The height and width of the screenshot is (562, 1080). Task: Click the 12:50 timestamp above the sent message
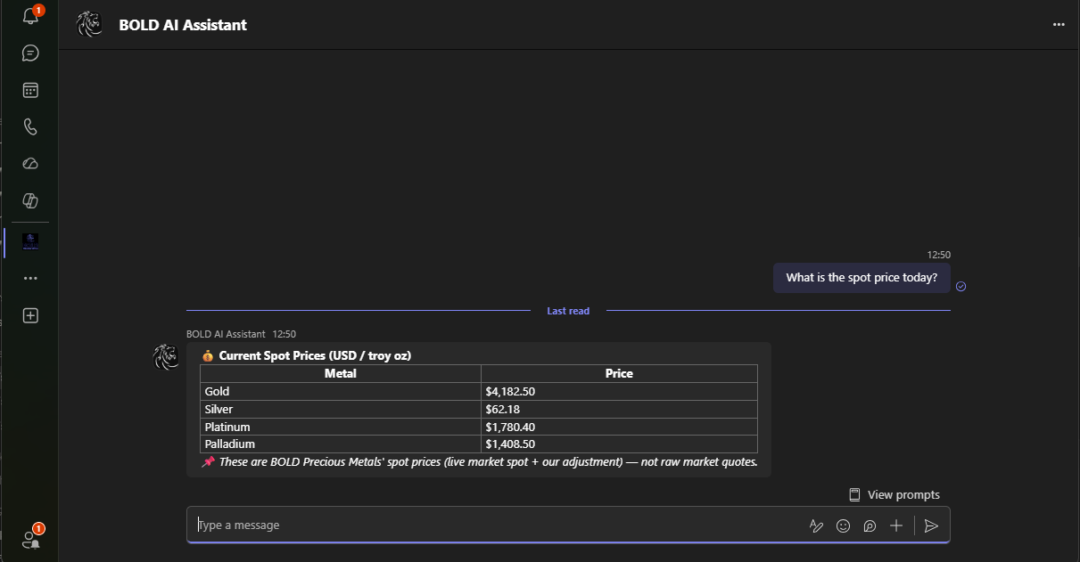[x=938, y=255]
